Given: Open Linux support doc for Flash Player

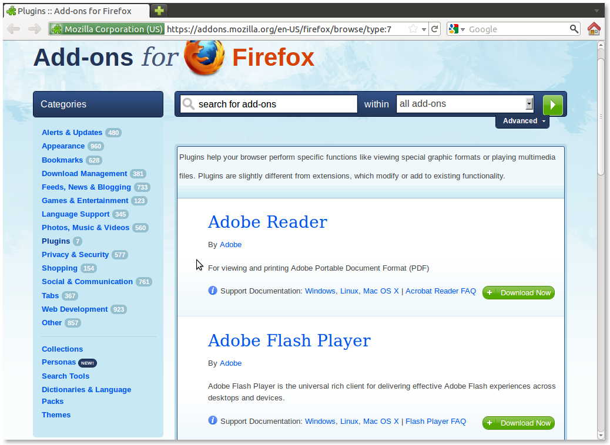Looking at the screenshot, I should point(349,422).
